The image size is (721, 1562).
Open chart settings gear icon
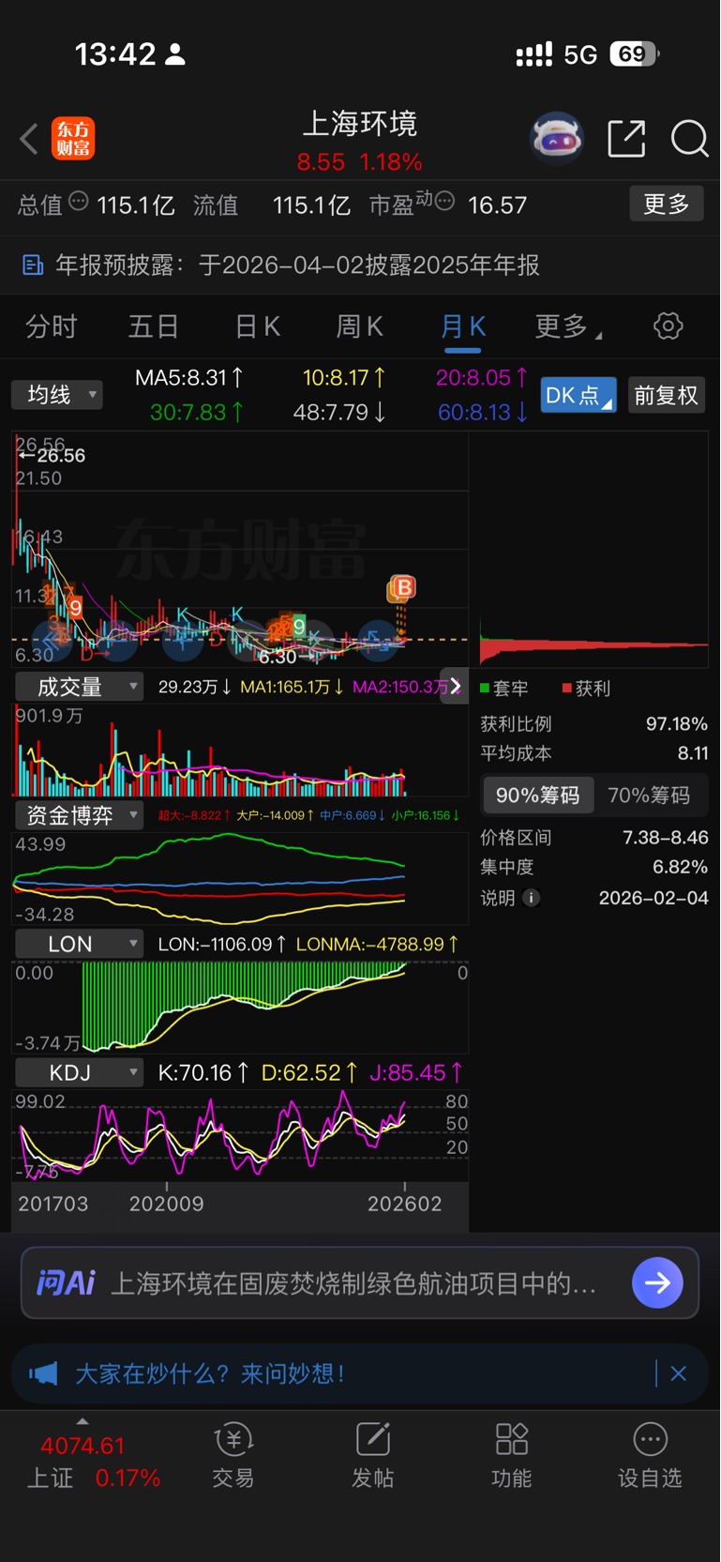668,326
